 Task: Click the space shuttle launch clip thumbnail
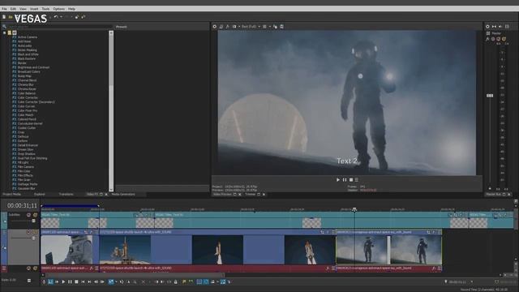[x=125, y=250]
